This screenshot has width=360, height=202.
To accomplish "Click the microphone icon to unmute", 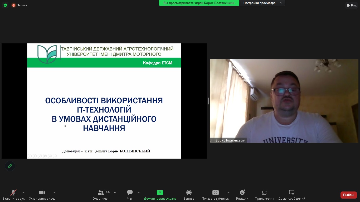I will tap(13, 193).
